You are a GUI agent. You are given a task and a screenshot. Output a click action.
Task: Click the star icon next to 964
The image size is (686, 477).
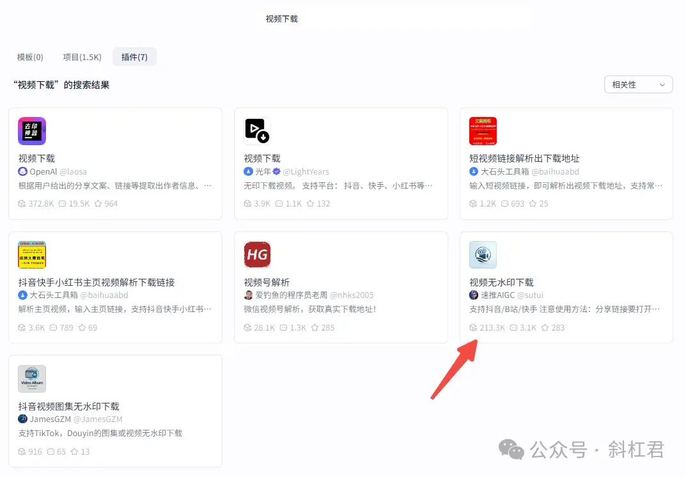98,203
